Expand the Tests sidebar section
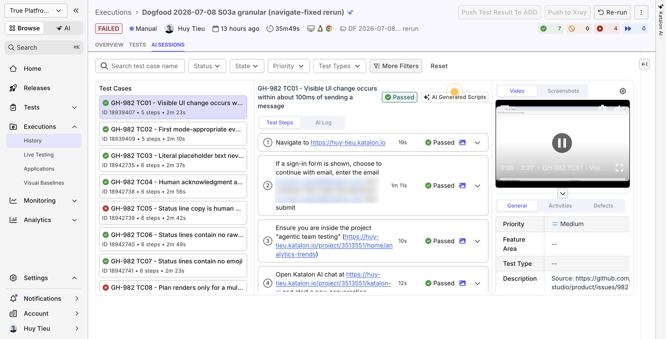The height and width of the screenshot is (339, 666). tap(75, 107)
